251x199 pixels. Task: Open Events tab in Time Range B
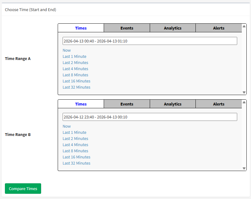(x=127, y=104)
